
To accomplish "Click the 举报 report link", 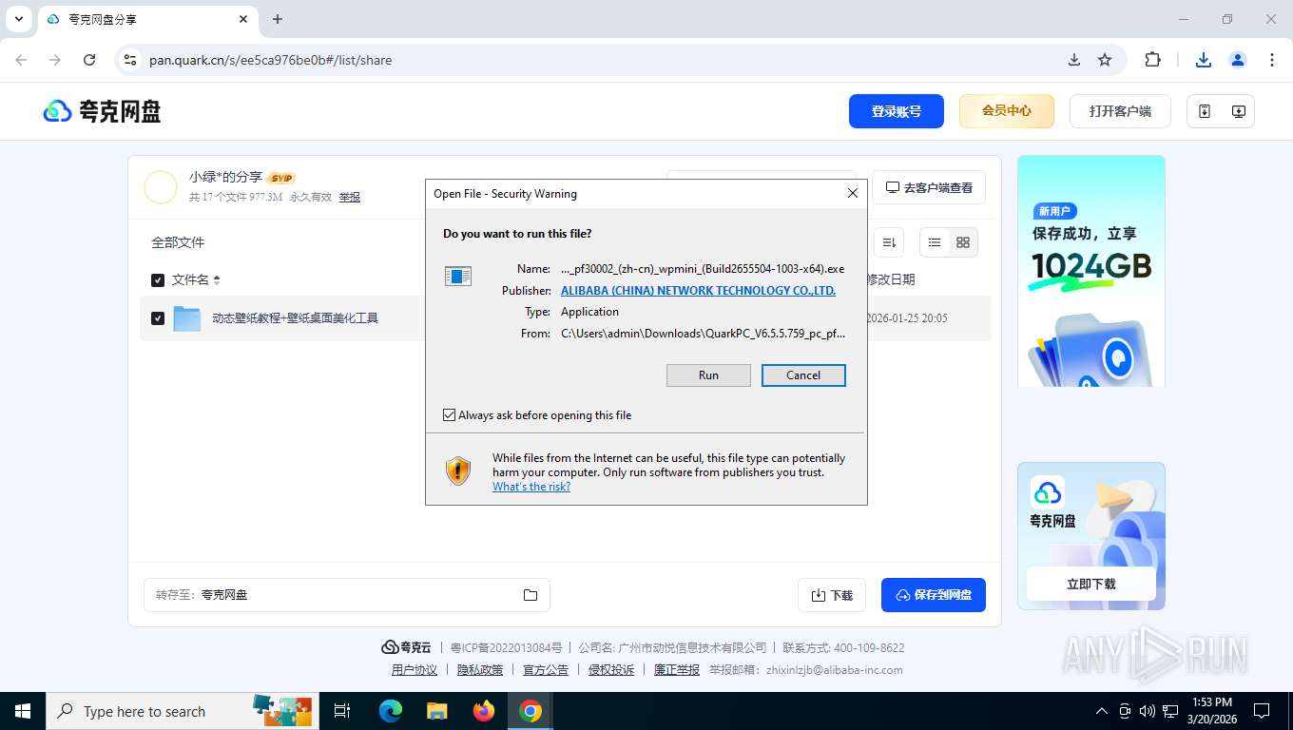I will pyautogui.click(x=350, y=197).
